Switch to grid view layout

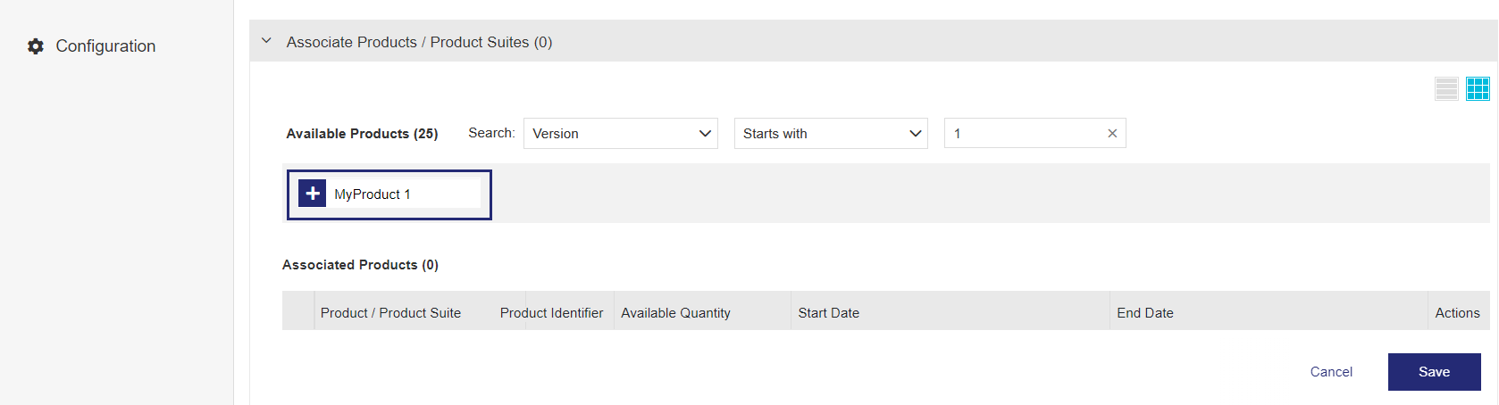coord(1478,88)
